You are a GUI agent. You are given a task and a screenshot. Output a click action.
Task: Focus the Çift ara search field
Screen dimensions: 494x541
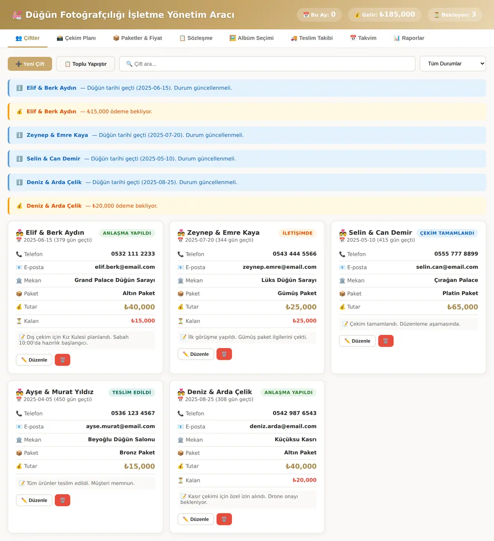(x=267, y=64)
